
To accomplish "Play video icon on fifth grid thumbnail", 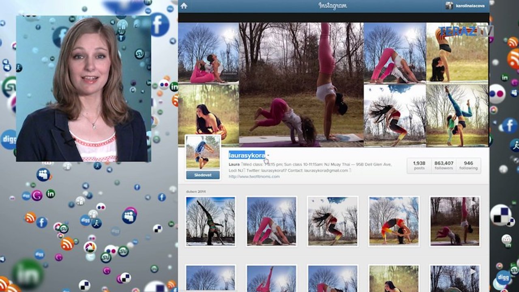I will point(473,202).
